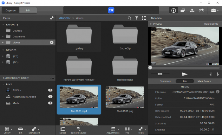
Task: Expand the (C:\) drive
Action: pyautogui.click(x=3, y=56)
